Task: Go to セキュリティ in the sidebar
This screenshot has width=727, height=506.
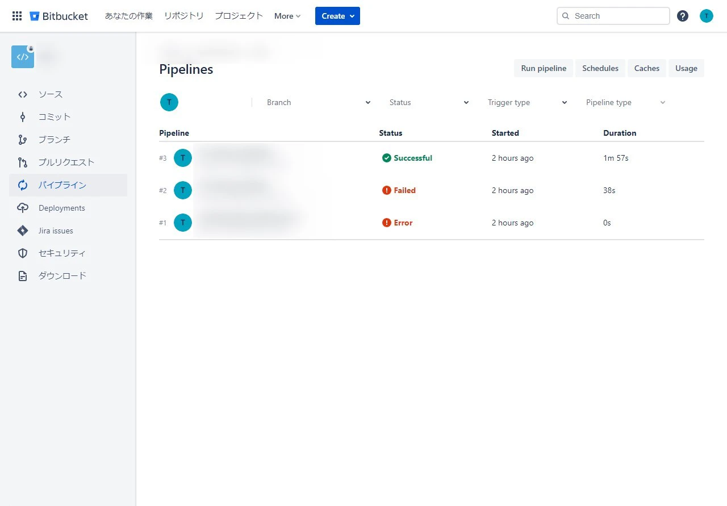Action: coord(68,253)
